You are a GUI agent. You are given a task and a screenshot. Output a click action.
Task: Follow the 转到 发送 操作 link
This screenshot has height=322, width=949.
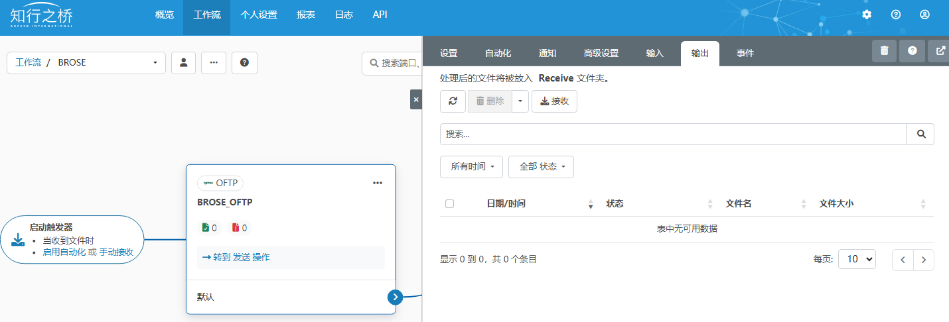click(234, 257)
